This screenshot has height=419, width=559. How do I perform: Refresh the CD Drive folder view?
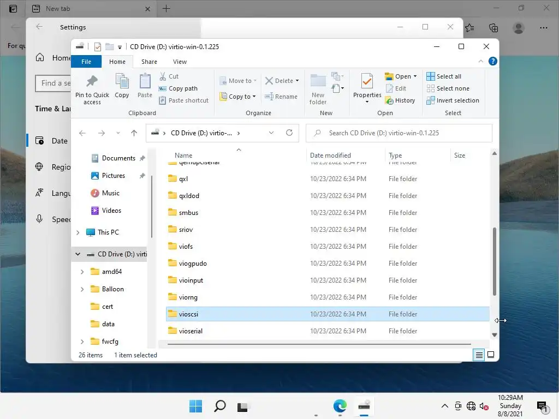pyautogui.click(x=289, y=133)
